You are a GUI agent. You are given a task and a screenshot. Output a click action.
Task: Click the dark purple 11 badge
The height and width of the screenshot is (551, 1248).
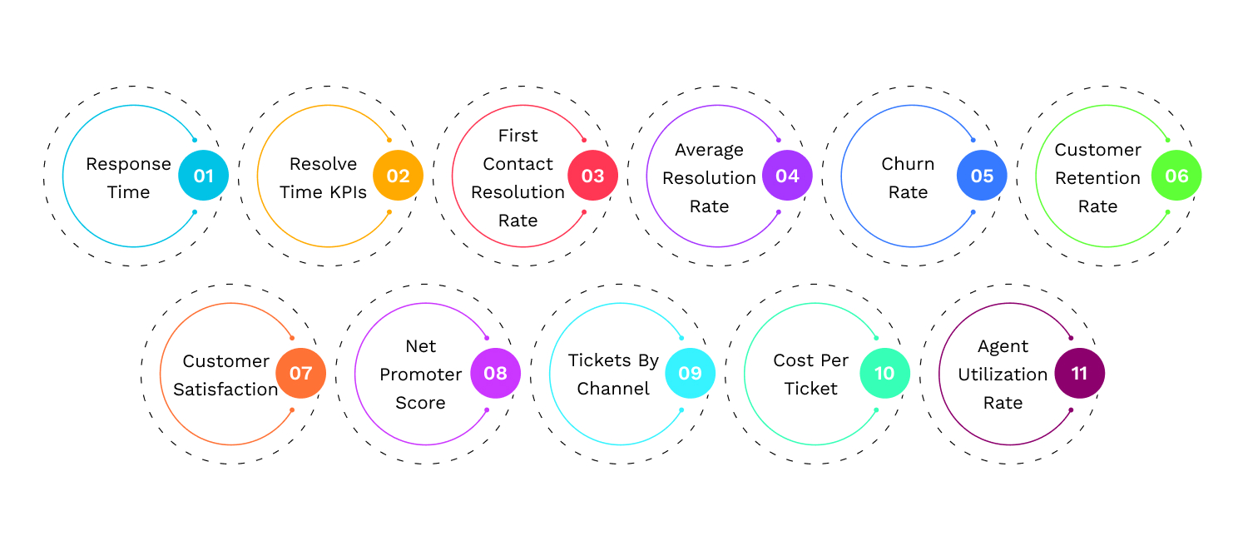[x=1080, y=374]
